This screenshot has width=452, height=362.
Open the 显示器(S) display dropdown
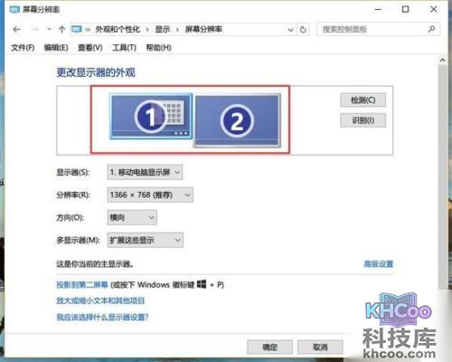click(145, 172)
